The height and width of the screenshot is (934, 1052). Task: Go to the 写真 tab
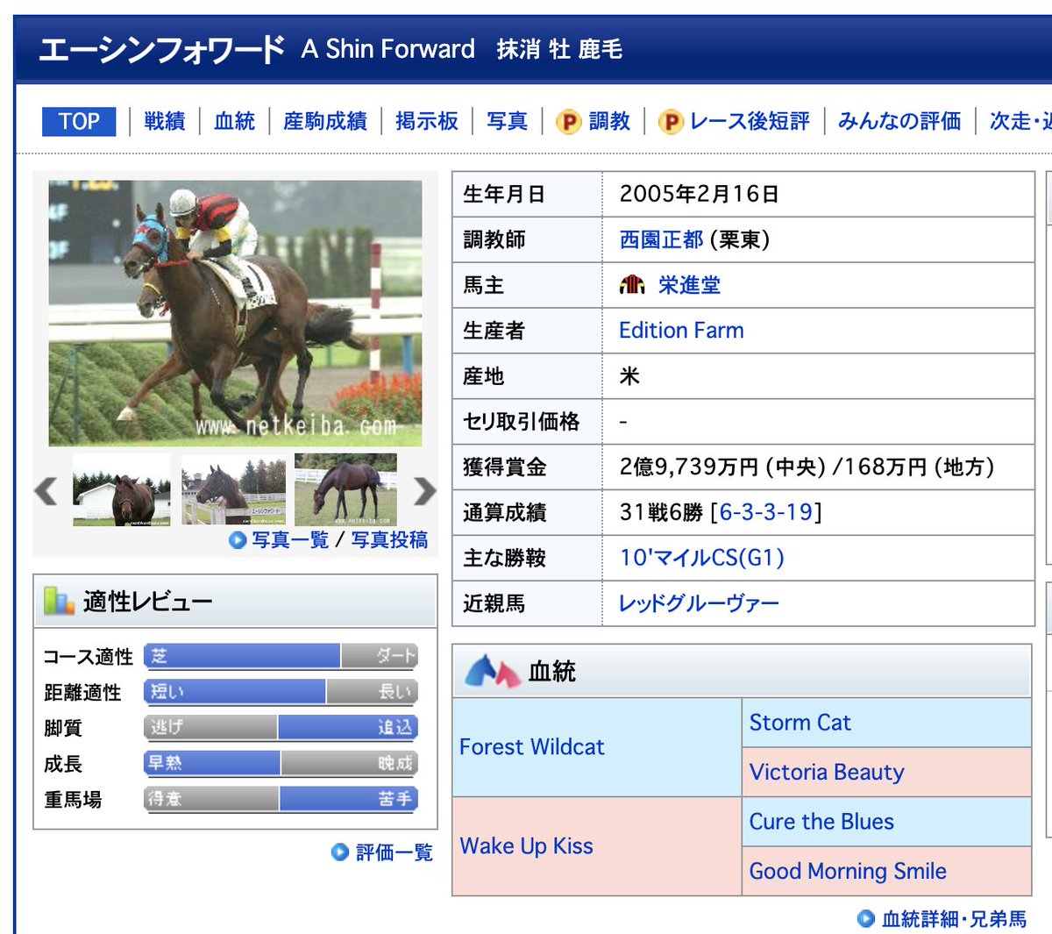508,121
